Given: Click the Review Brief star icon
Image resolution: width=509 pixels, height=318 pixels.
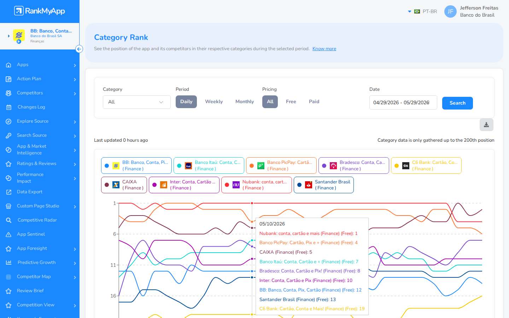Looking at the screenshot, I should (x=9, y=291).
